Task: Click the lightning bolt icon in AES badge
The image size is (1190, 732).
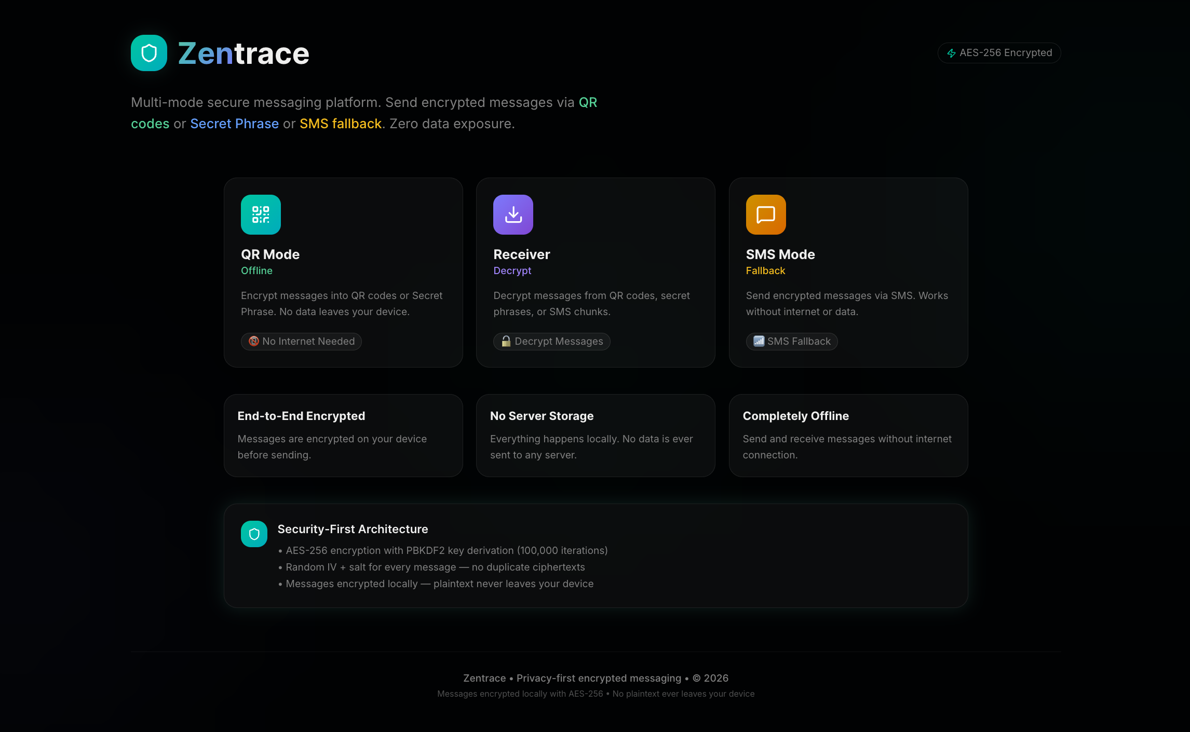Action: pos(951,53)
